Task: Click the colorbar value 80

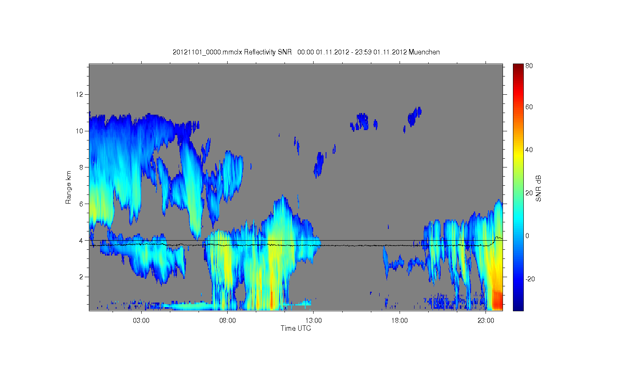Action: click(529, 66)
